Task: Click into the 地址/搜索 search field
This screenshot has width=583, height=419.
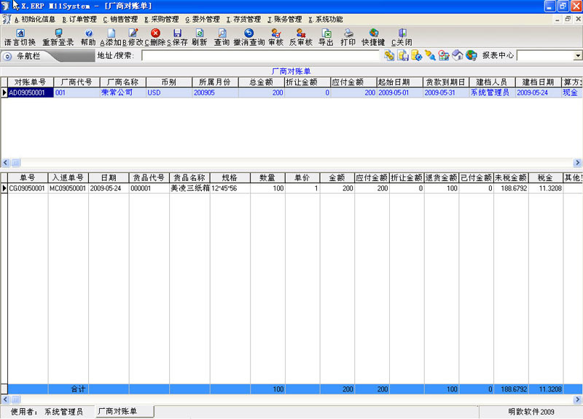Action: tap(261, 56)
